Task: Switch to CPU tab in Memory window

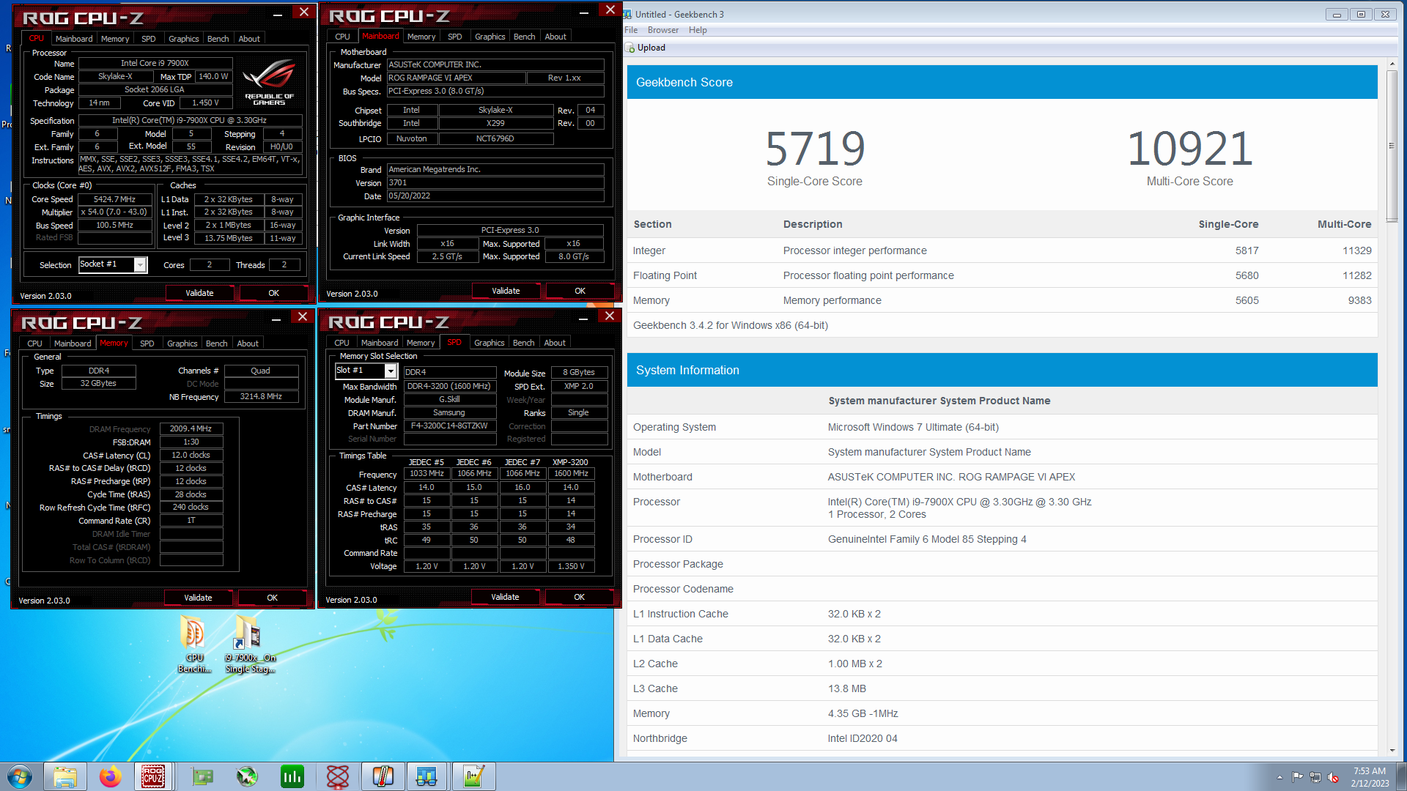Action: [x=34, y=343]
